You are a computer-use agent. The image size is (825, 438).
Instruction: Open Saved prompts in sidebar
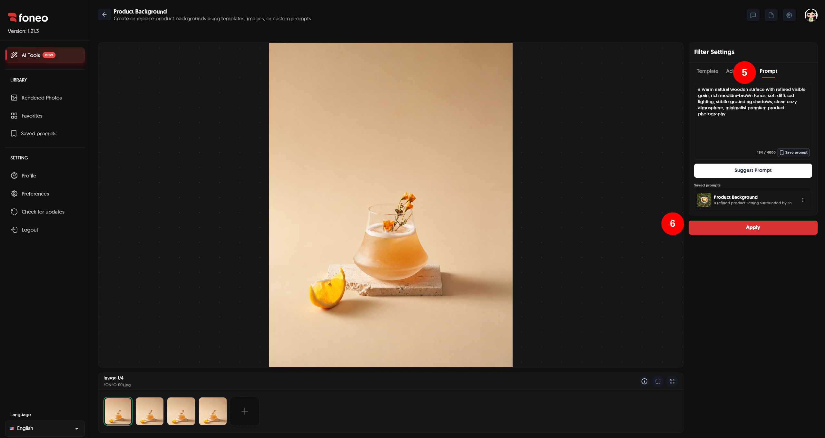38,133
